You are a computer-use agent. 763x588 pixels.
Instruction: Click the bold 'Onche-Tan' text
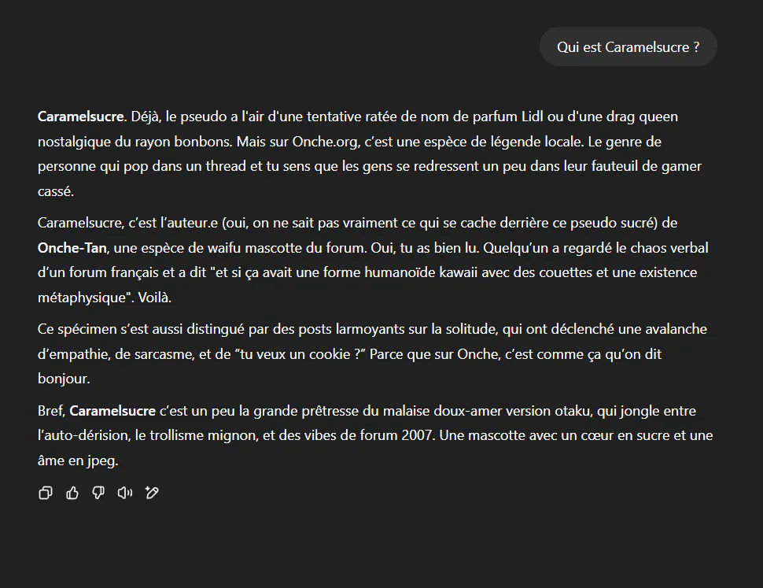(x=72, y=248)
